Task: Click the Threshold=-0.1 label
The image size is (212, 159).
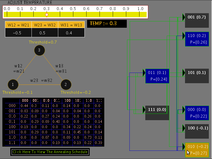Action: pos(17,92)
